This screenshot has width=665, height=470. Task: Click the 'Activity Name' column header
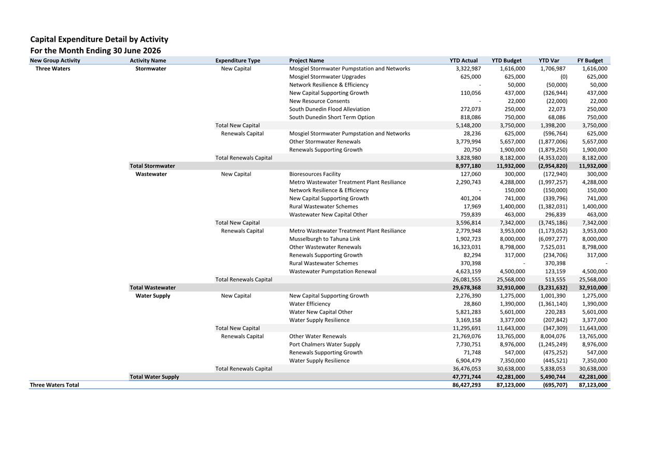(x=148, y=61)
